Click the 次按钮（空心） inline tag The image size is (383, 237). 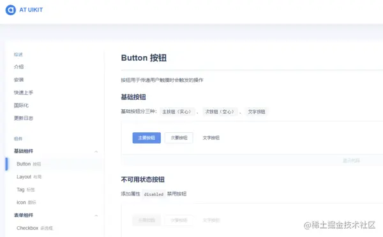click(x=220, y=112)
